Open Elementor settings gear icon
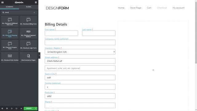This screenshot has width=197, height=111. (2, 108)
